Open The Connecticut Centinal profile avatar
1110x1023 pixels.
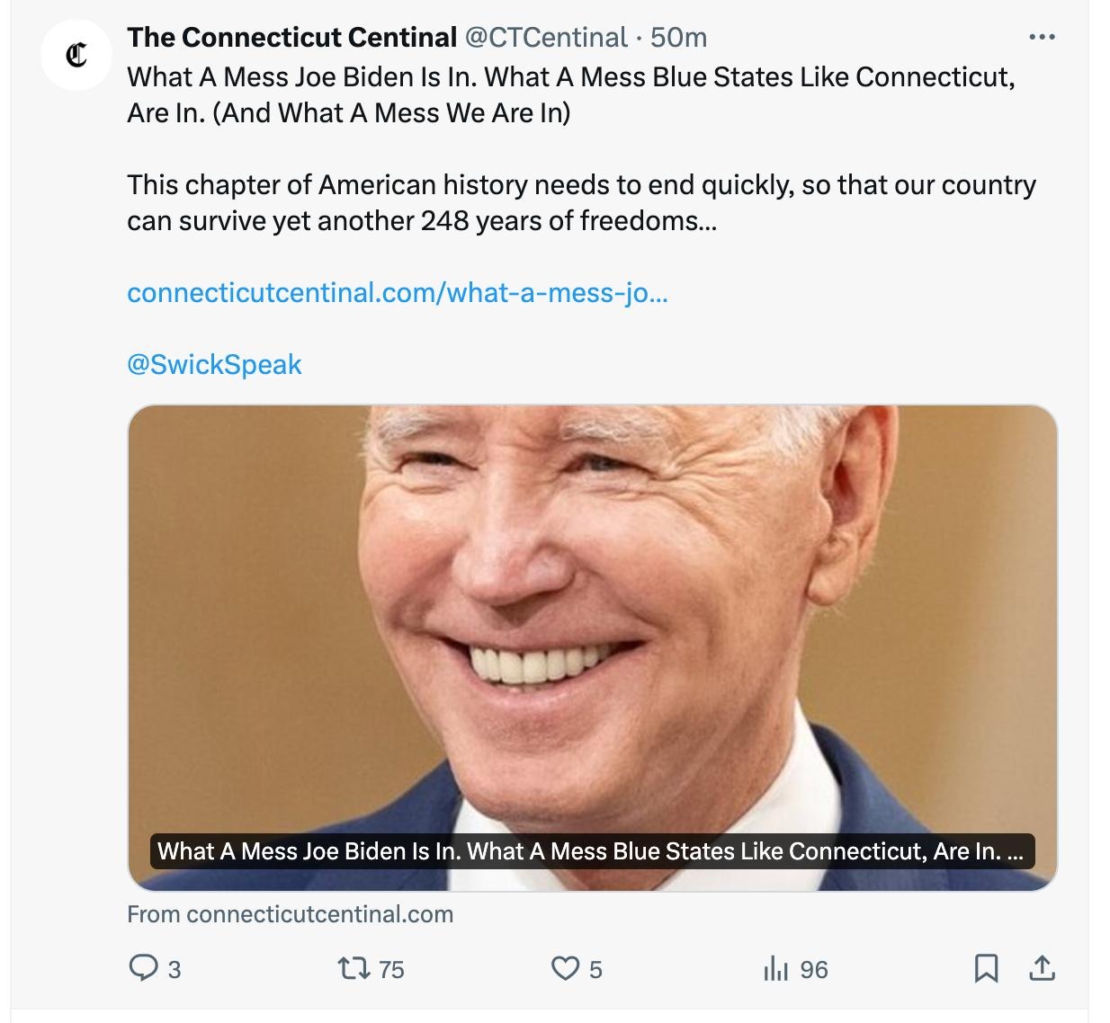76,56
